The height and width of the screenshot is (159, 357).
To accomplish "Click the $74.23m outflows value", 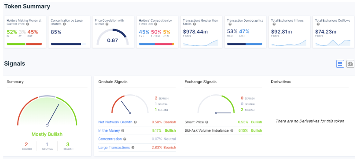I will tap(326, 32).
